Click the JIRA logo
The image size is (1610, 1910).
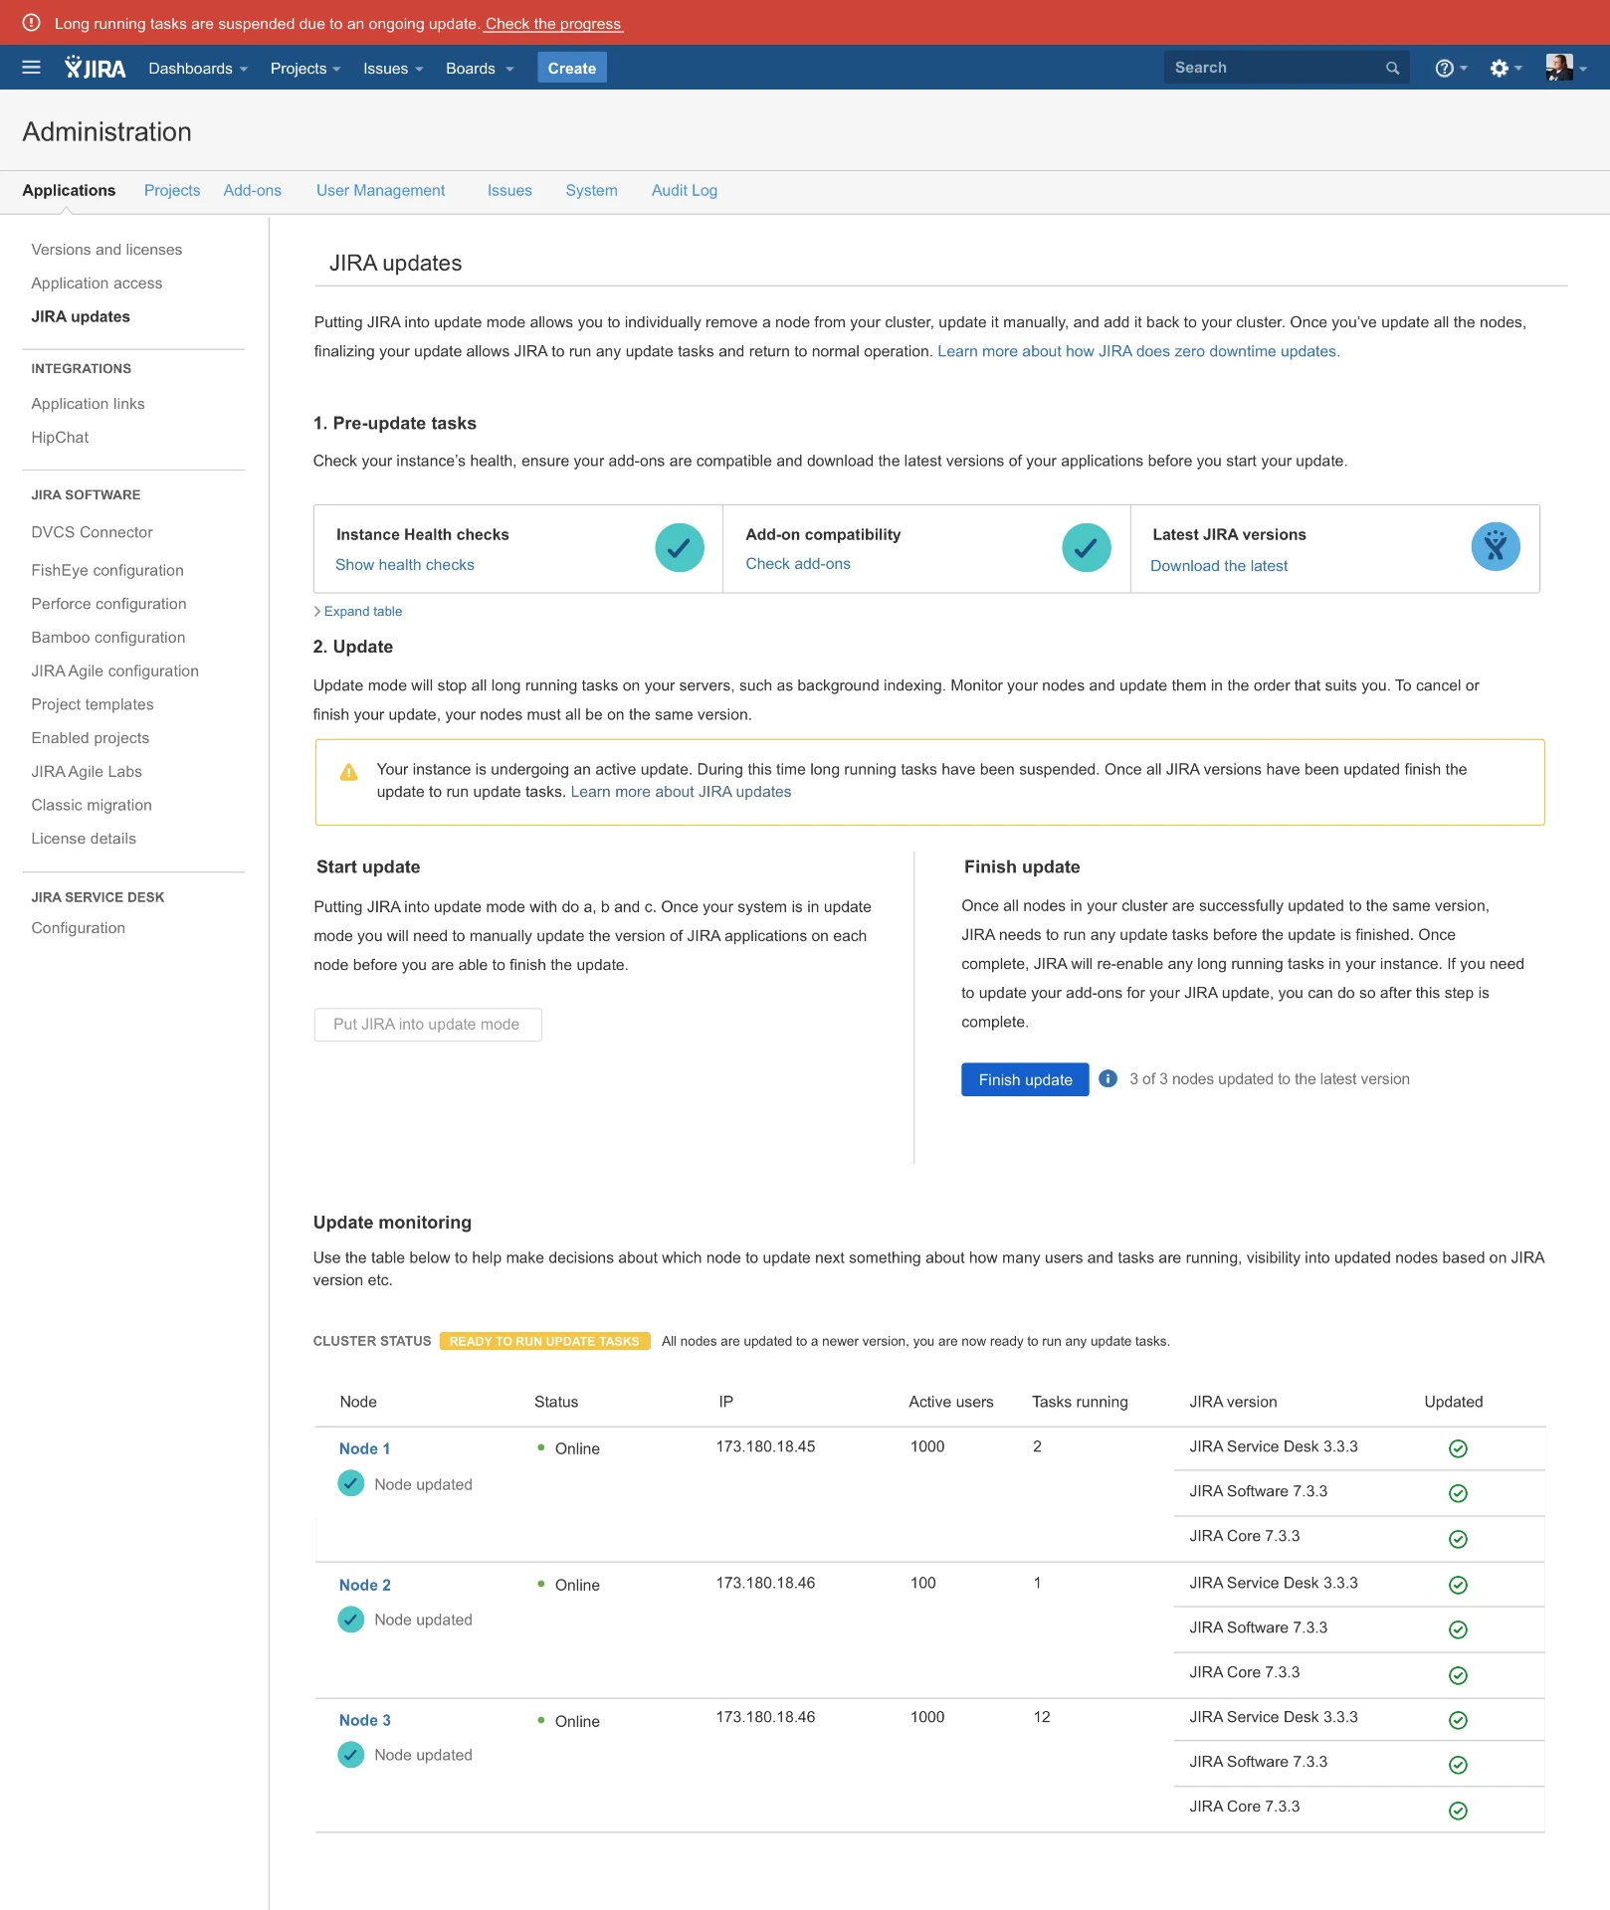pyautogui.click(x=96, y=68)
